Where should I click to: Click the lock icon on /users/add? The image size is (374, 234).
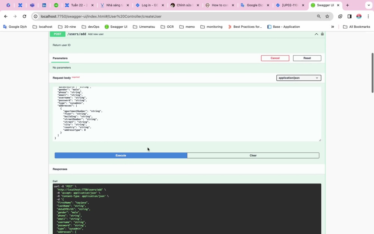322,34
